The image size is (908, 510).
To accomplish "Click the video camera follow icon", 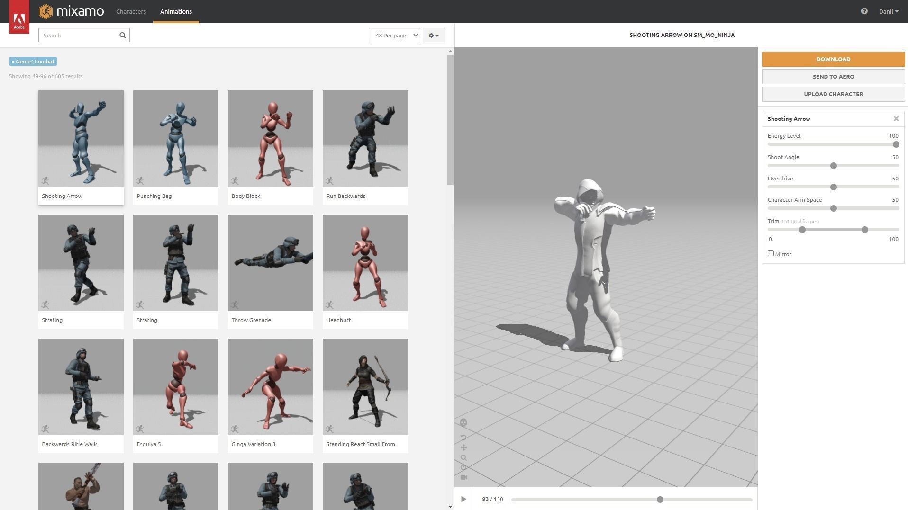I will pos(463,477).
